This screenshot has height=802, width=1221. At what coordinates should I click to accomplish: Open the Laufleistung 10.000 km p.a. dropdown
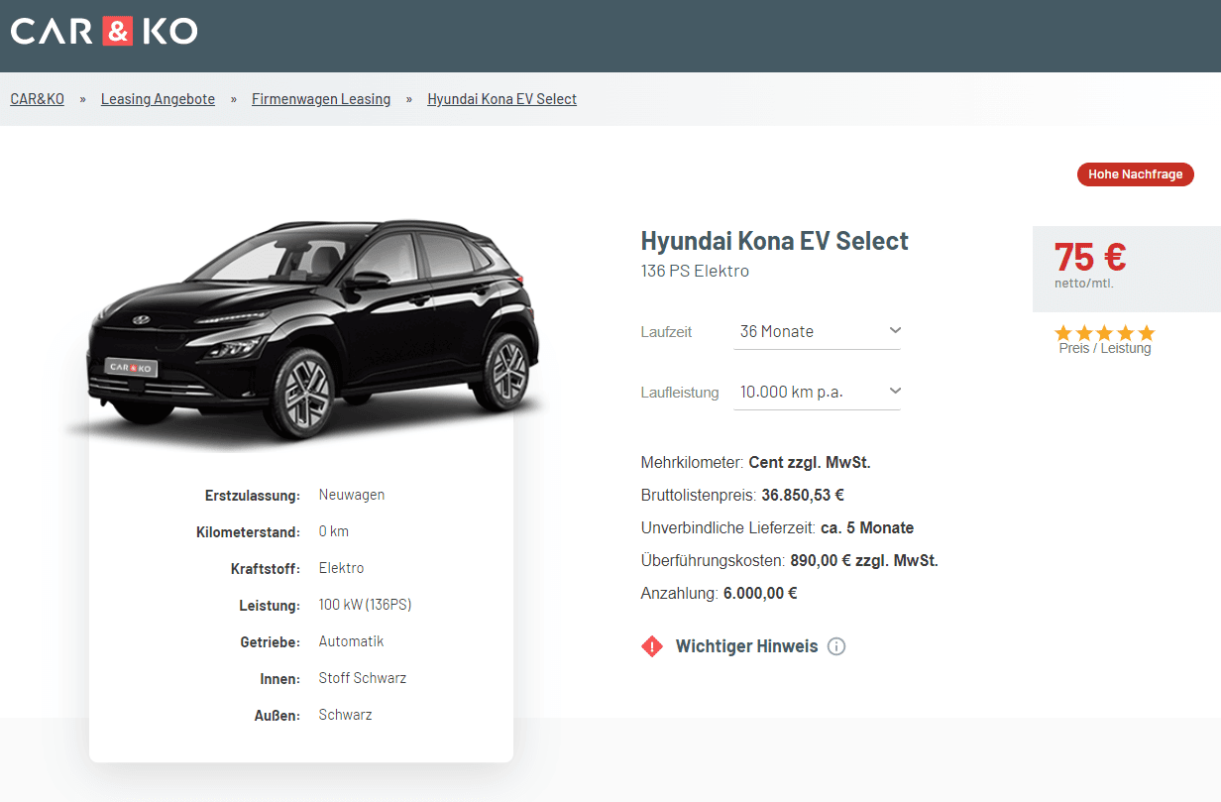tap(818, 392)
